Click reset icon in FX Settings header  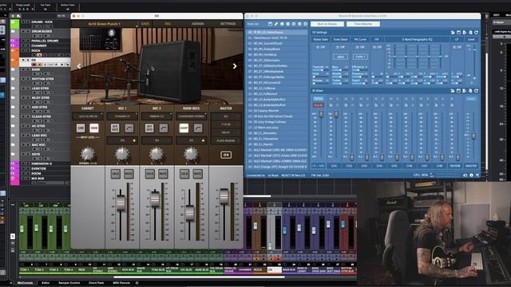(x=476, y=33)
